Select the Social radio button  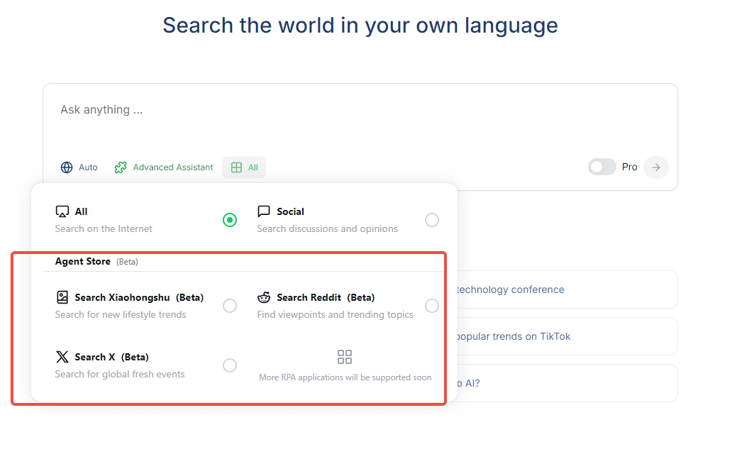[432, 220]
